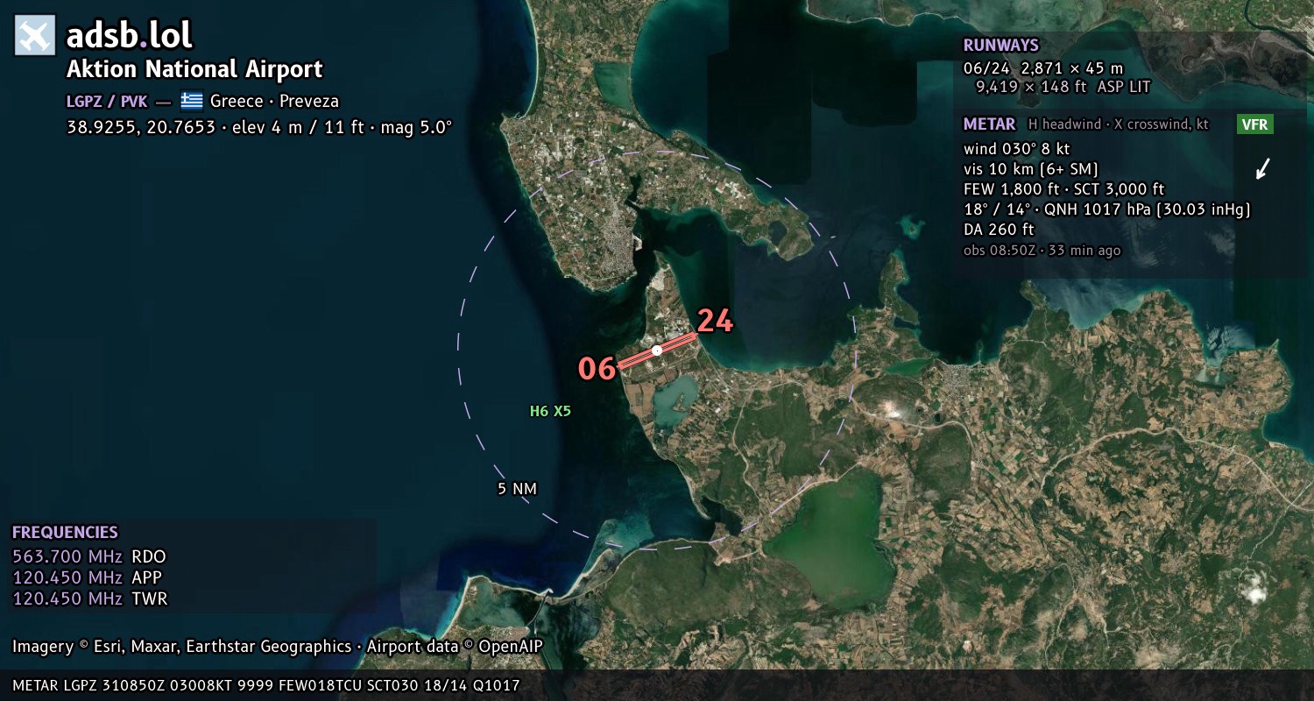Click the VFR flight category badge
The width and height of the screenshot is (1314, 701).
[x=1255, y=124]
